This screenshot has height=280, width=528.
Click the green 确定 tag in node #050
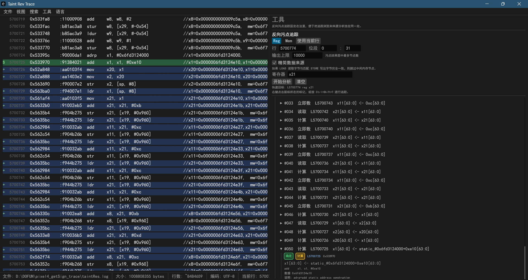point(289,256)
